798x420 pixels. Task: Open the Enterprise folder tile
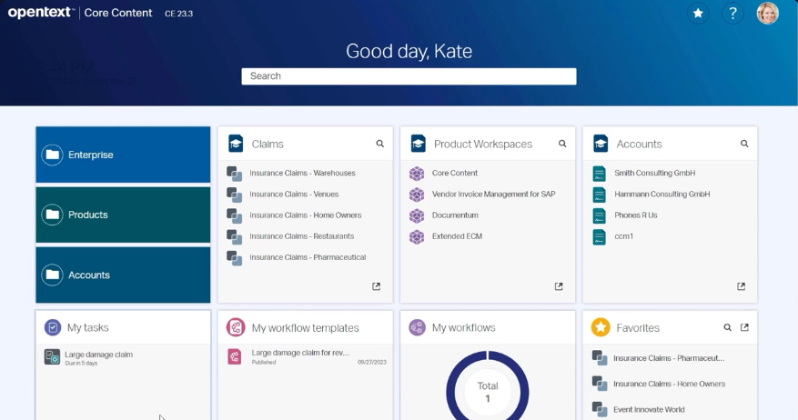123,155
